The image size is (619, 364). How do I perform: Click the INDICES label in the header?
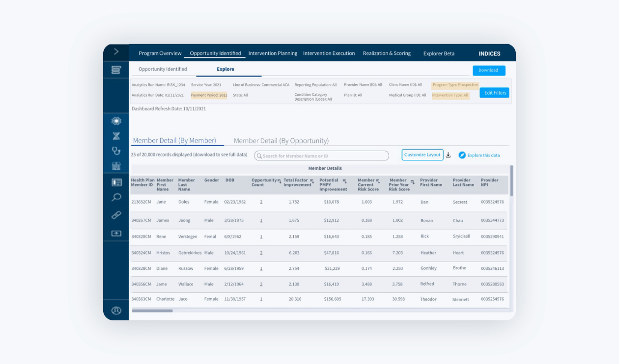[x=490, y=54]
